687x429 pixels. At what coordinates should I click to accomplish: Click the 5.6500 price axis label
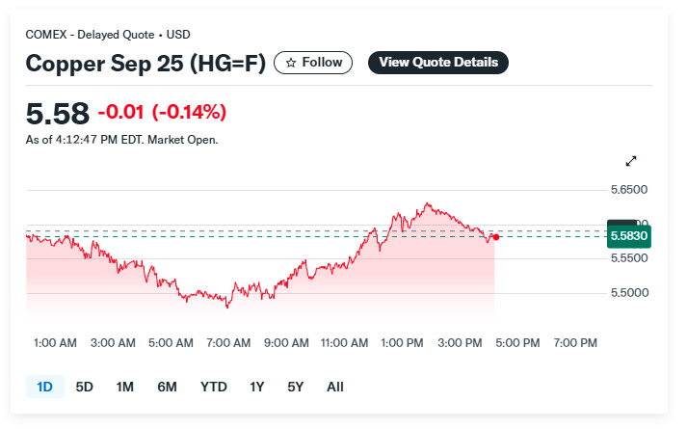[629, 190]
